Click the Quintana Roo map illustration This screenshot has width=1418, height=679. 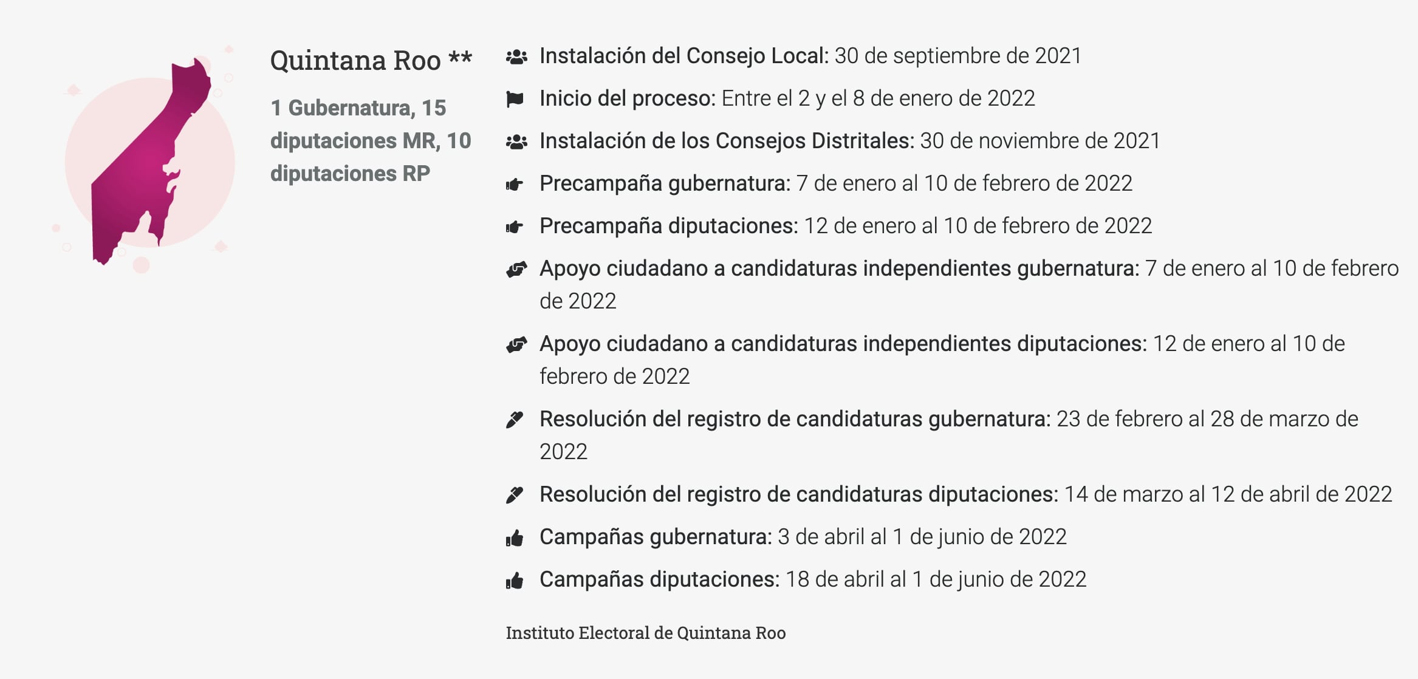tap(150, 161)
